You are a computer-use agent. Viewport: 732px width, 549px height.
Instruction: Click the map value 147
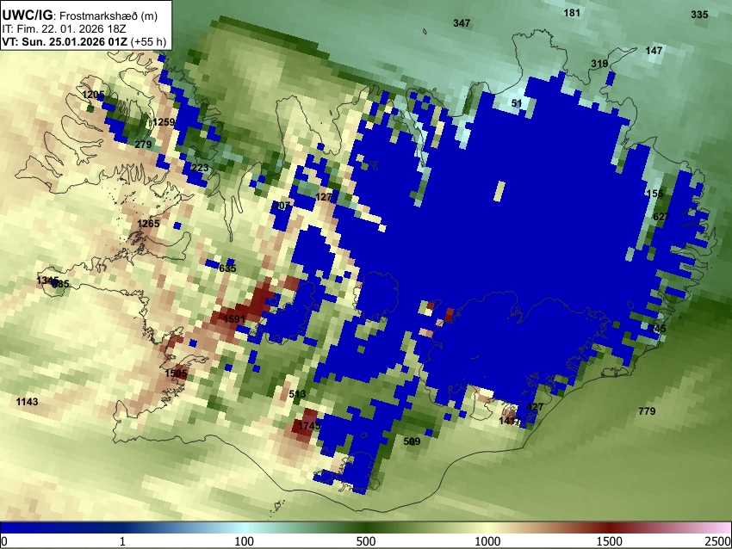[x=654, y=50]
